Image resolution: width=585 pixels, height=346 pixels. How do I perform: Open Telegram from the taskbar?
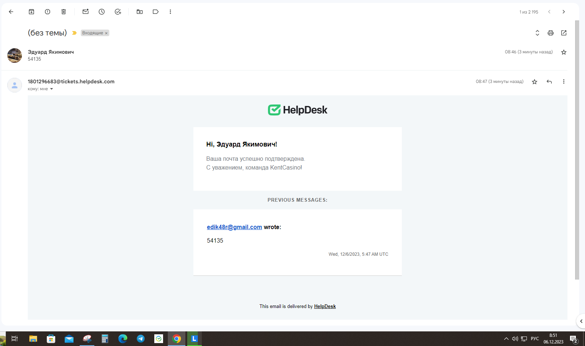coord(141,339)
